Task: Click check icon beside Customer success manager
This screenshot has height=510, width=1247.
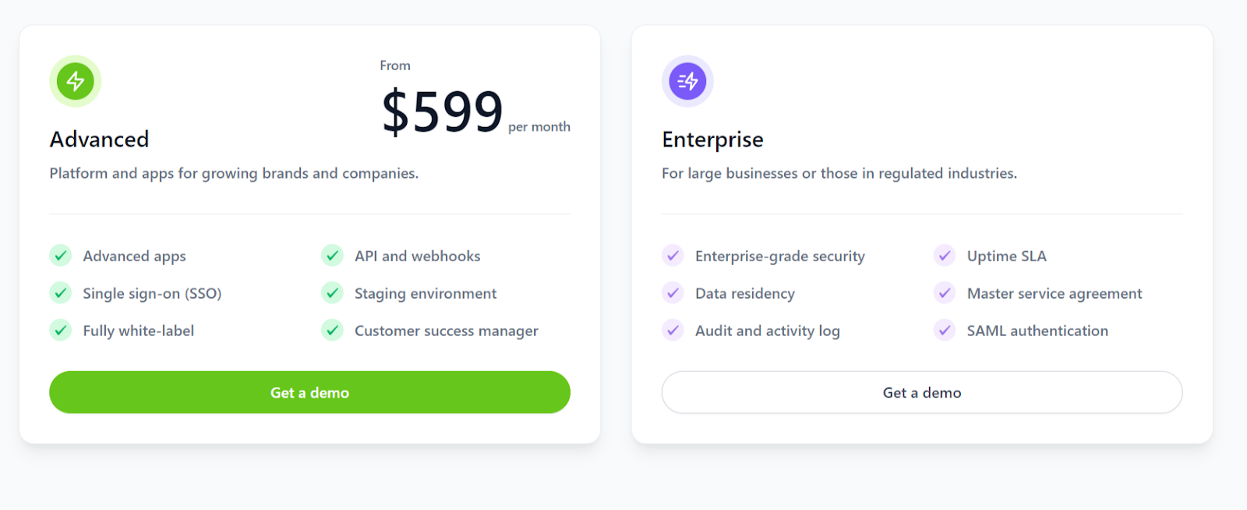Action: (x=333, y=330)
